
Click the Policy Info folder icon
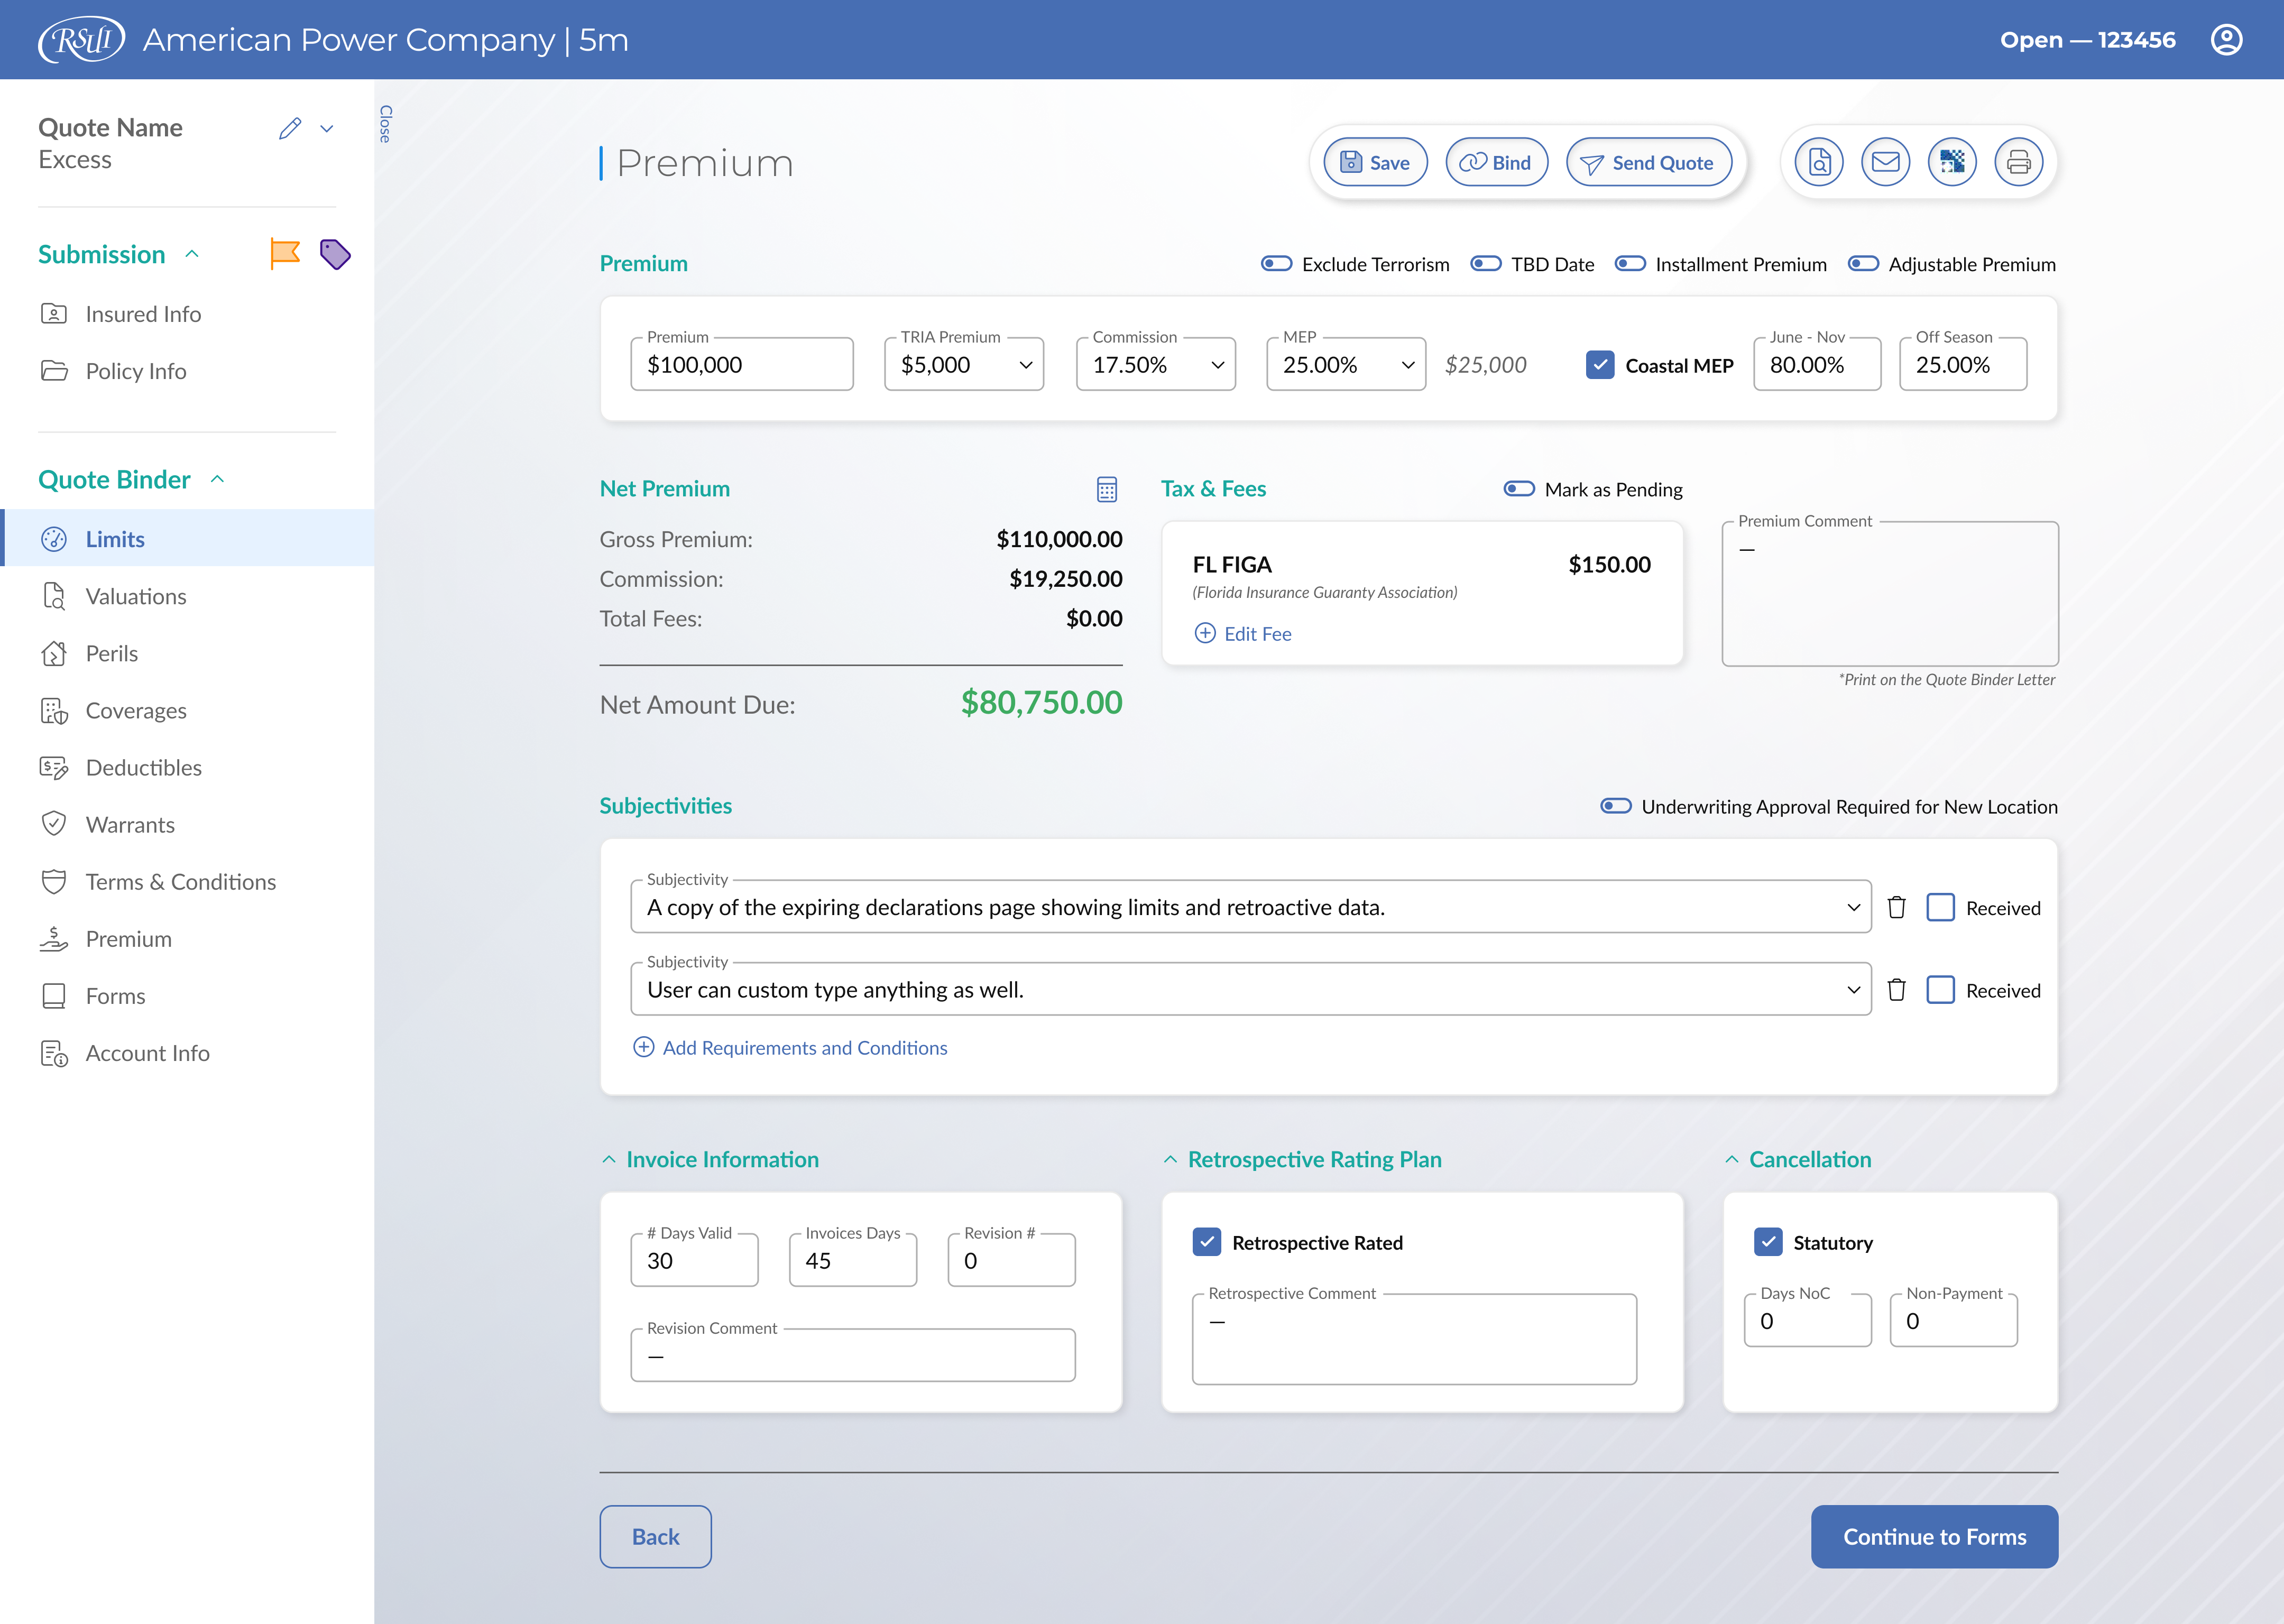[x=54, y=371]
